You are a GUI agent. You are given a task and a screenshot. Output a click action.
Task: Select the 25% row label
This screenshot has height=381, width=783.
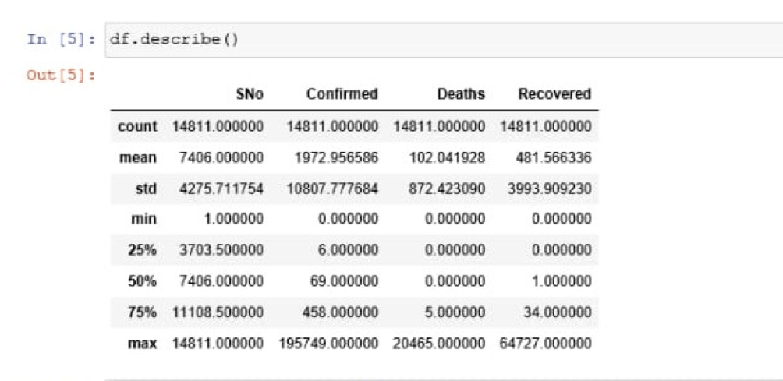coord(143,250)
